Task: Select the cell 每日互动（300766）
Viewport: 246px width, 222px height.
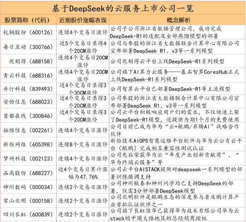Action: 28,47
